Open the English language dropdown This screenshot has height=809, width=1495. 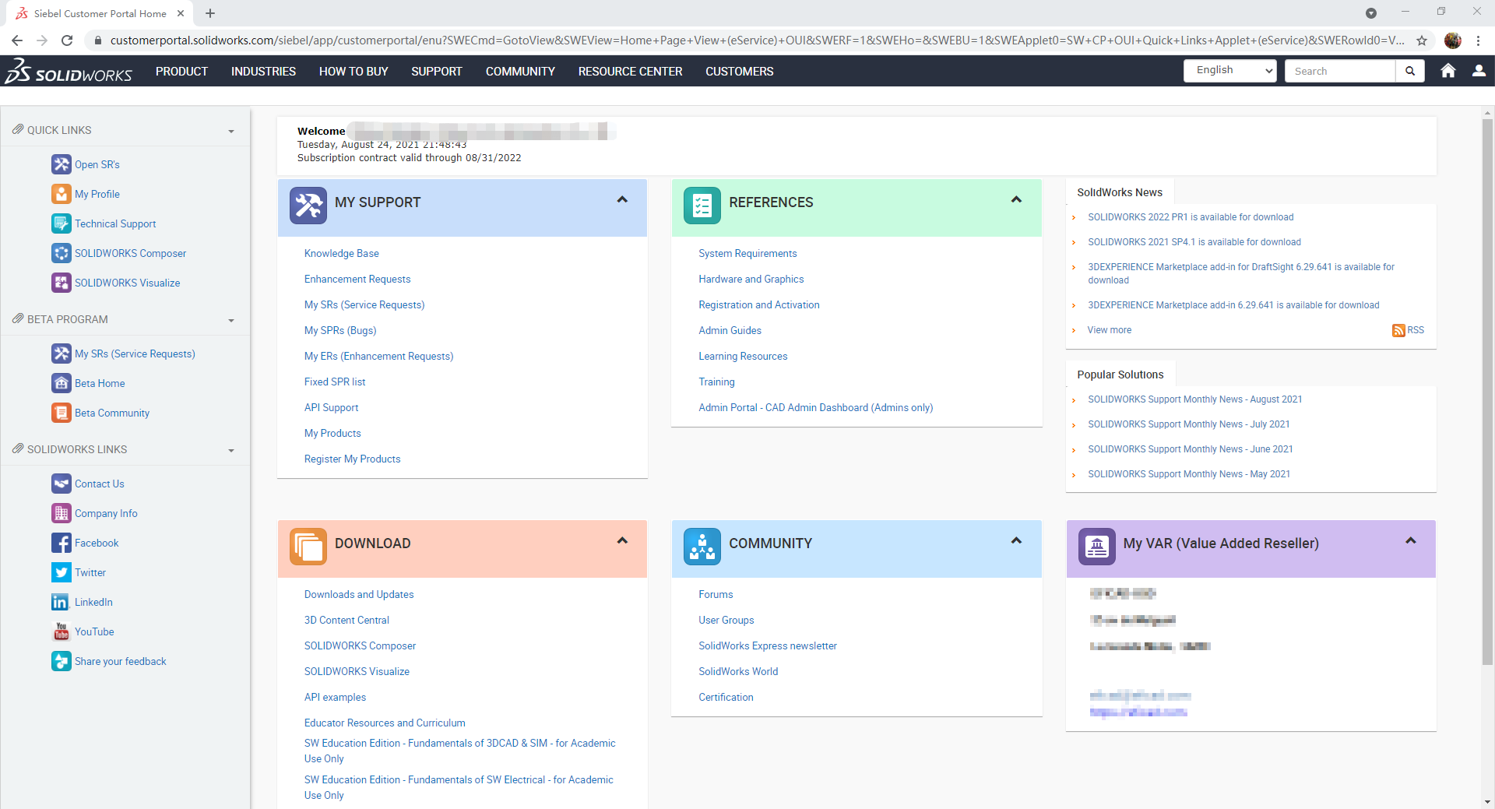click(1230, 71)
